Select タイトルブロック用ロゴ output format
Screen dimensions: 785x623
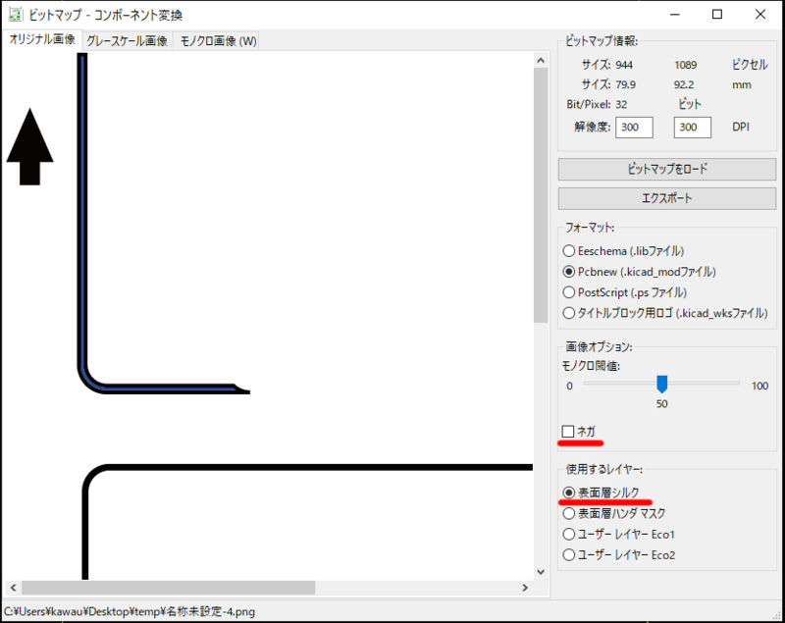(569, 313)
